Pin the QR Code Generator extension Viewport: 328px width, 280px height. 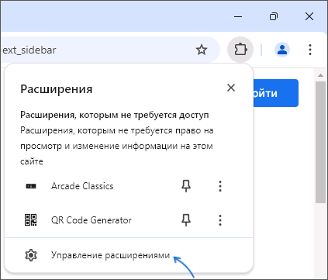186,220
